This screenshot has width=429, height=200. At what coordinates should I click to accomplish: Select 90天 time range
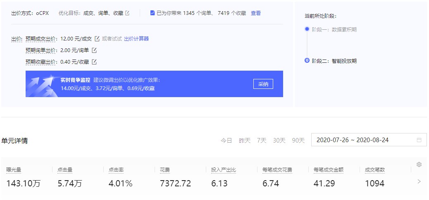pyautogui.click(x=298, y=140)
